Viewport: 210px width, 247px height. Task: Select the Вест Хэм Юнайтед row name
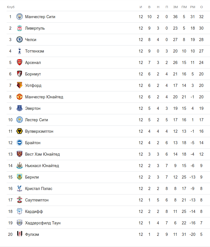42,154
